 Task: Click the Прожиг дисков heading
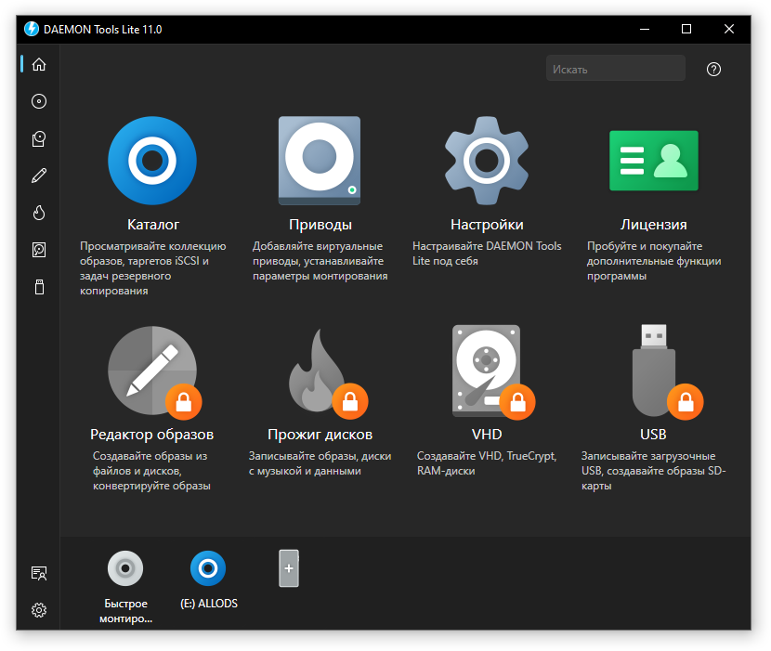pos(320,435)
